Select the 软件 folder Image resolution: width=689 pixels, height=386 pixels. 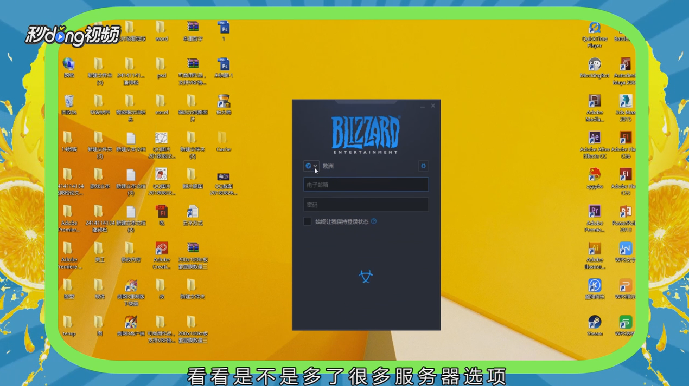point(99,289)
